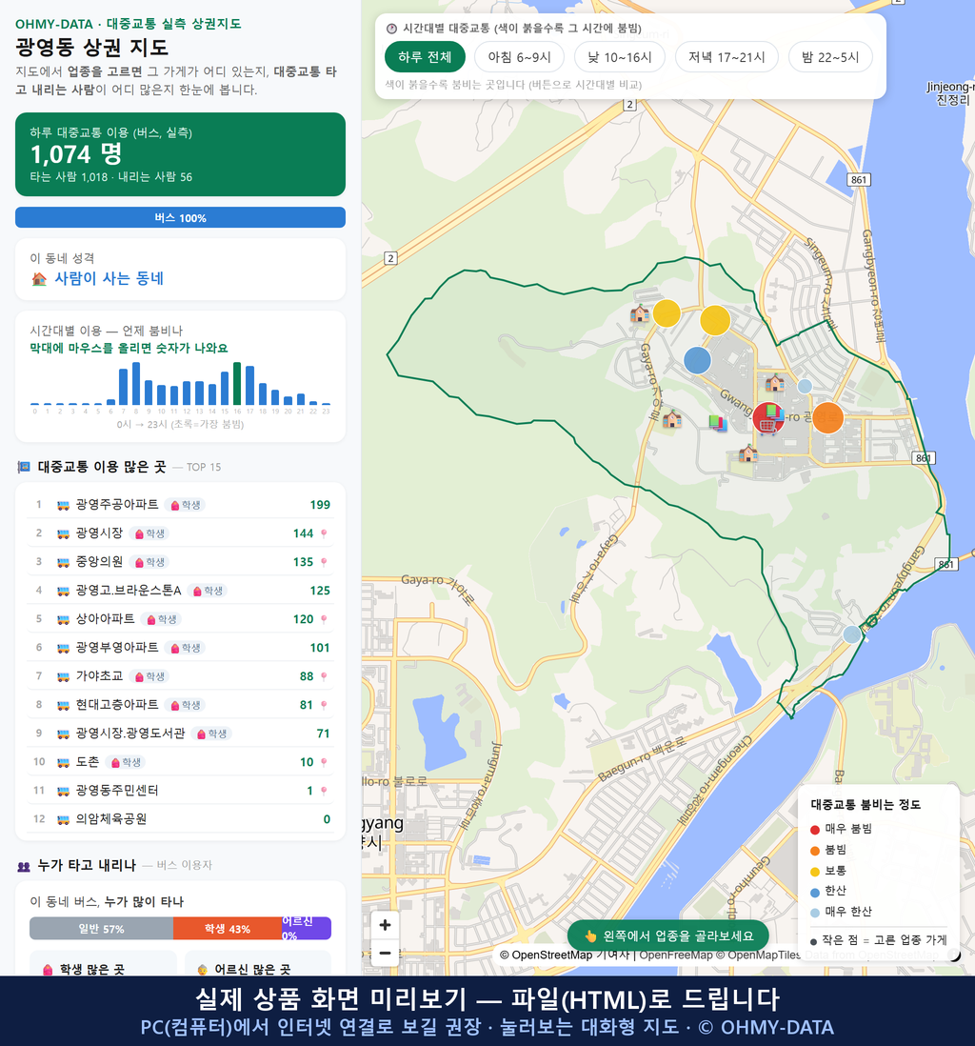
Task: Click the 왼쪽에서 업종을 골라보세요 button
Action: coord(668,935)
